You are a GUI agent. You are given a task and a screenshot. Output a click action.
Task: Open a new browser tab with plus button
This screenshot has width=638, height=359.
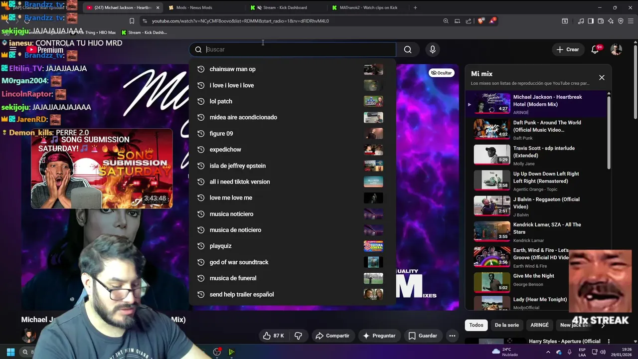coord(415,7)
